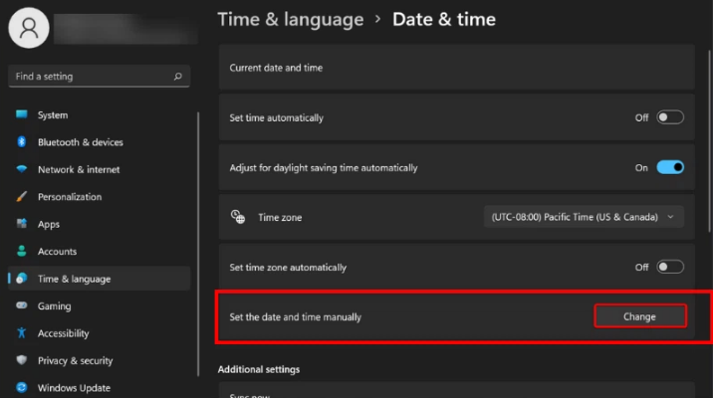Viewport: 713px width, 398px height.
Task: Click the Set the date and time manually label
Action: click(x=295, y=316)
